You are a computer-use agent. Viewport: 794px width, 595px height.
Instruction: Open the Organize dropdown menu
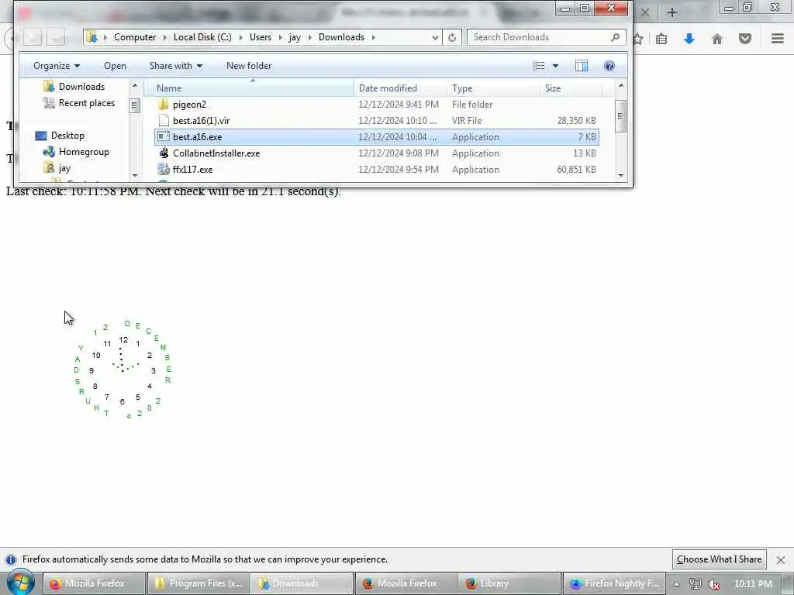[56, 66]
